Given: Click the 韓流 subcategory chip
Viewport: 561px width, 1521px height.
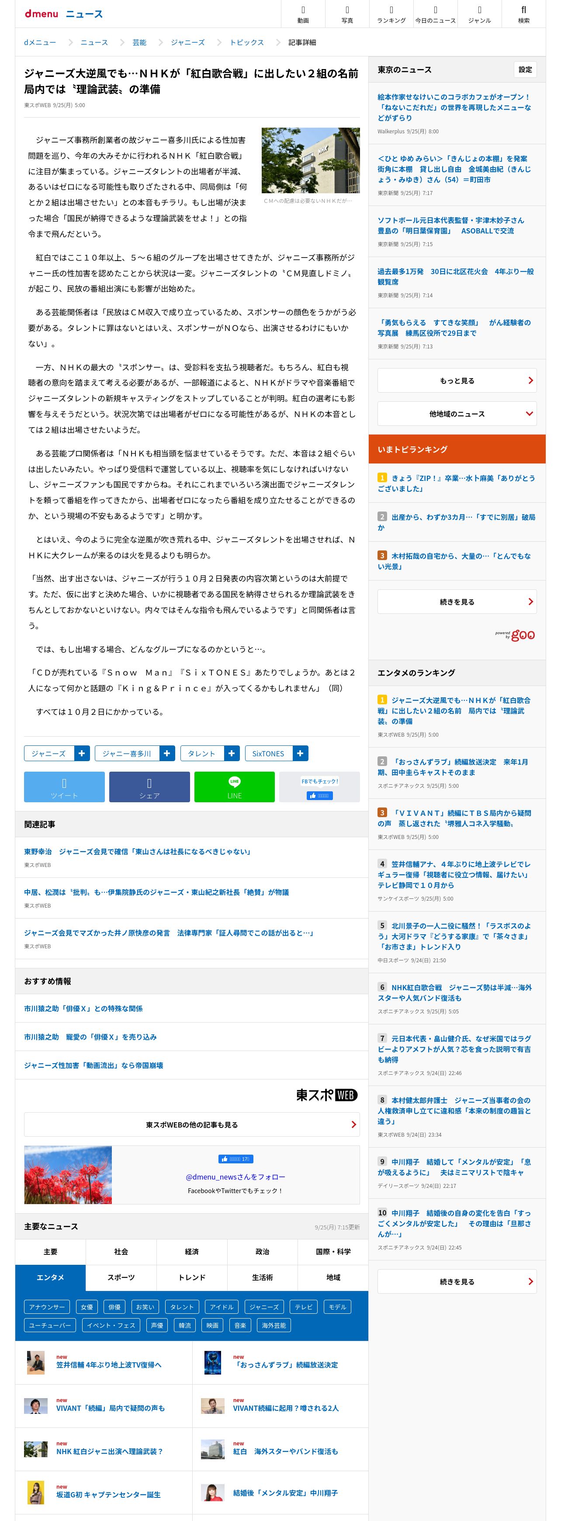Looking at the screenshot, I should pos(185,1326).
